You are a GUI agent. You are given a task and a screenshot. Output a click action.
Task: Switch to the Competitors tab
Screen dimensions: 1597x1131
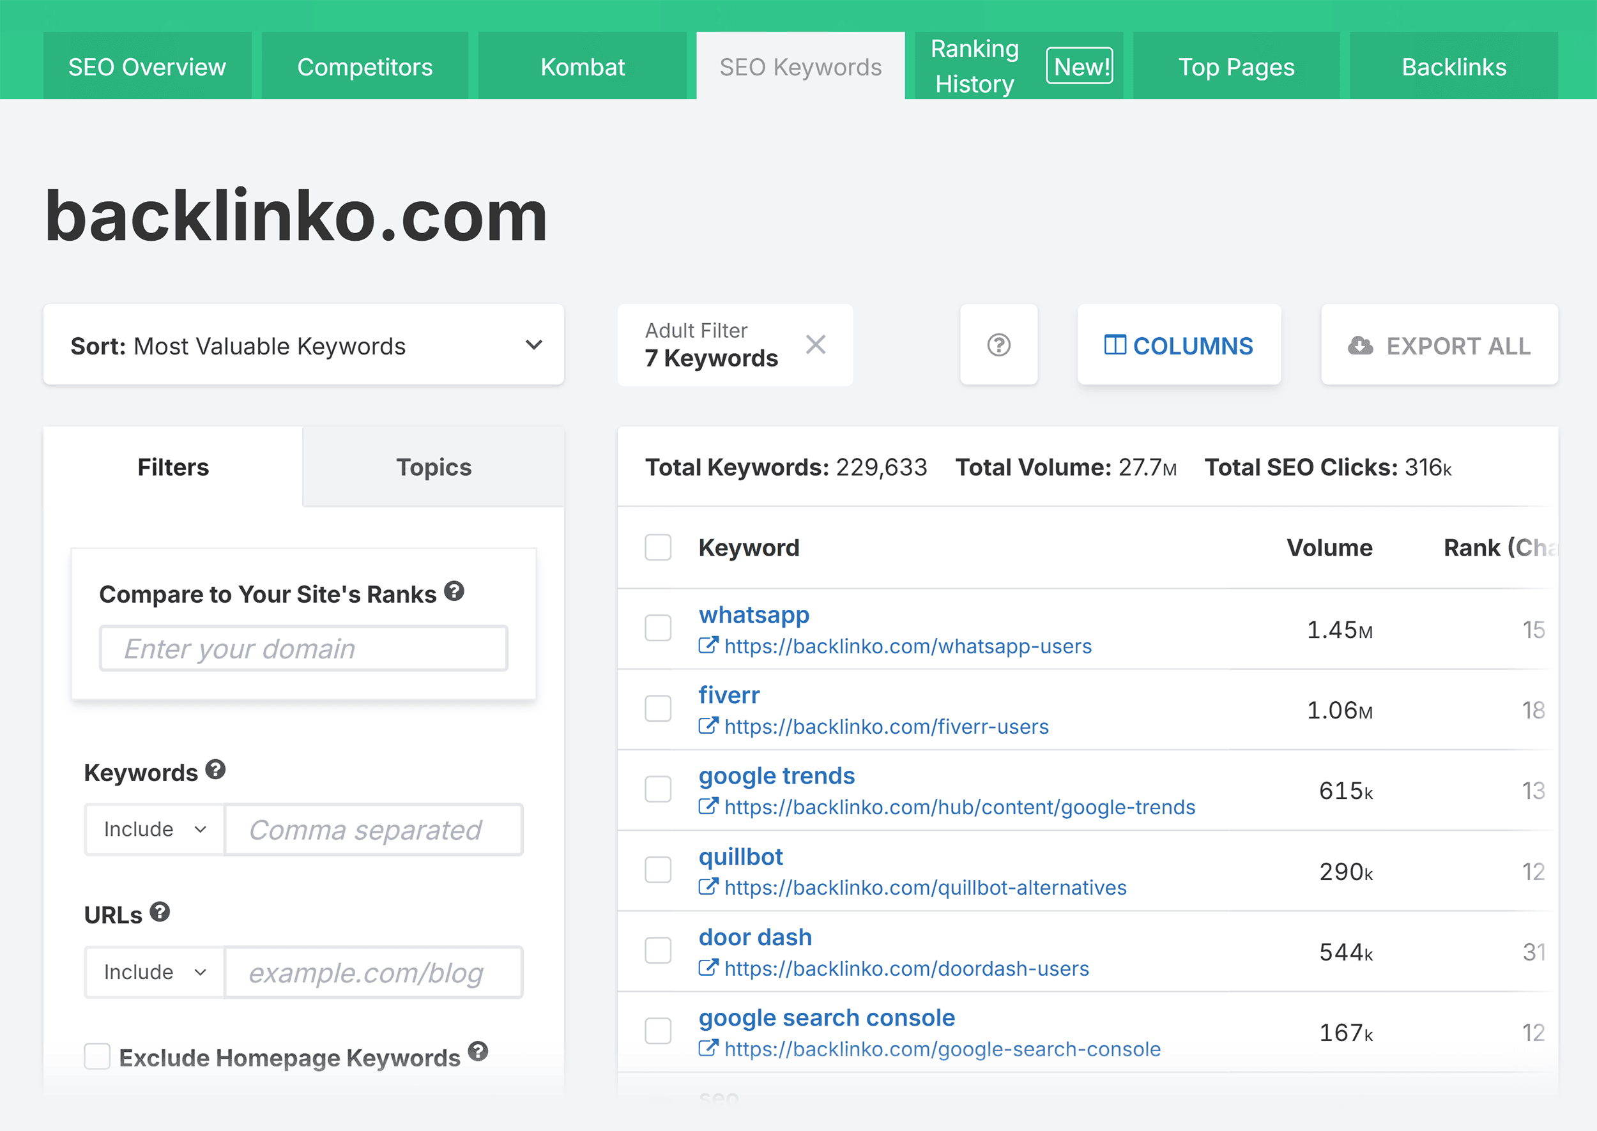click(x=365, y=66)
